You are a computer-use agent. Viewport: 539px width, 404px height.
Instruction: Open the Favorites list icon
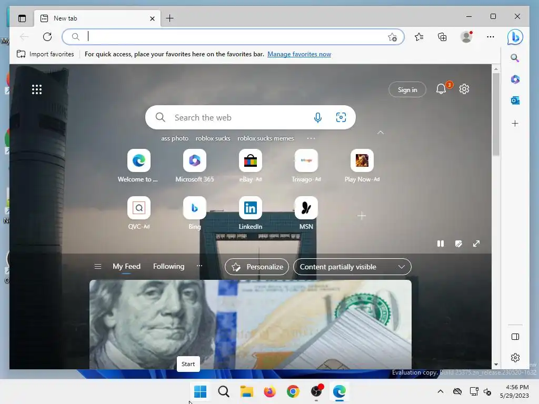(419, 37)
